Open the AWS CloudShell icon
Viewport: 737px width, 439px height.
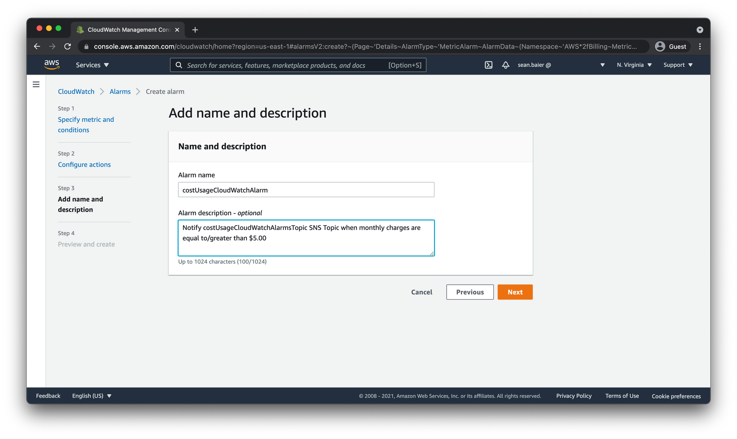tap(488, 65)
